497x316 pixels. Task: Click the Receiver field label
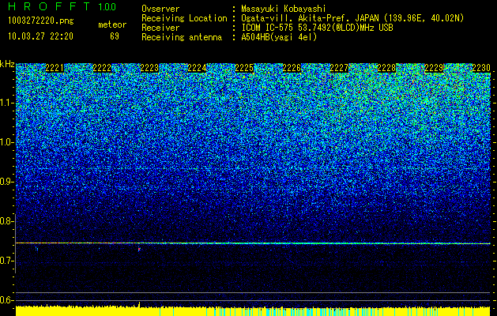coord(160,28)
